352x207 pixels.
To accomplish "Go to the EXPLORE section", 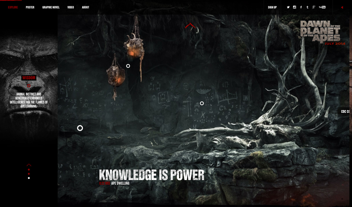I will 13,7.
